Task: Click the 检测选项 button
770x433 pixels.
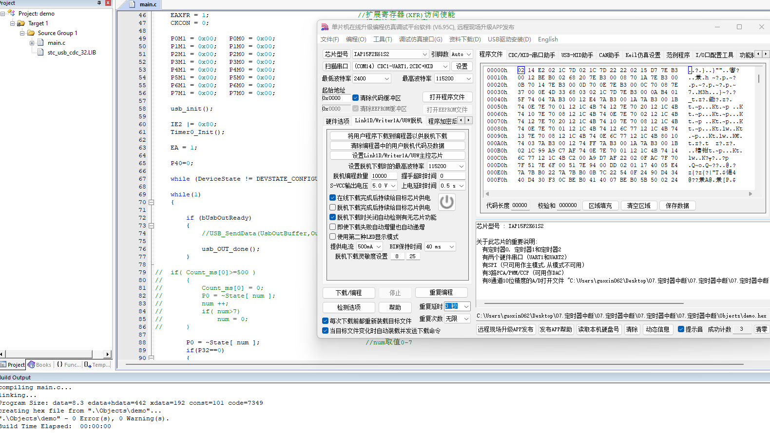Action: [x=348, y=307]
